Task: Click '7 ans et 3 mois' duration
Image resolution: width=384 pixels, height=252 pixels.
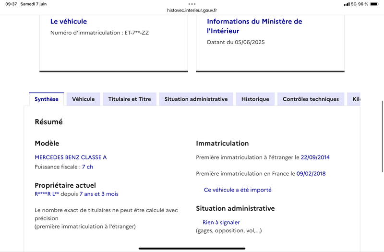Action: tap(99, 194)
